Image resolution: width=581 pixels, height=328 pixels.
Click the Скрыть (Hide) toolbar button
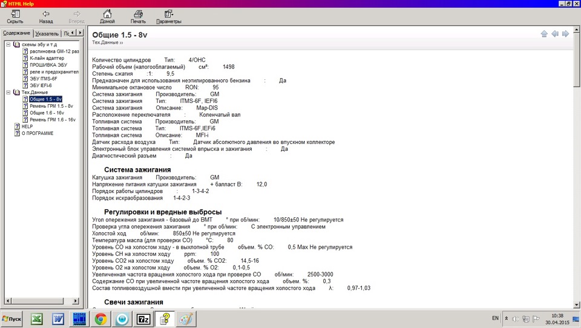pyautogui.click(x=15, y=17)
